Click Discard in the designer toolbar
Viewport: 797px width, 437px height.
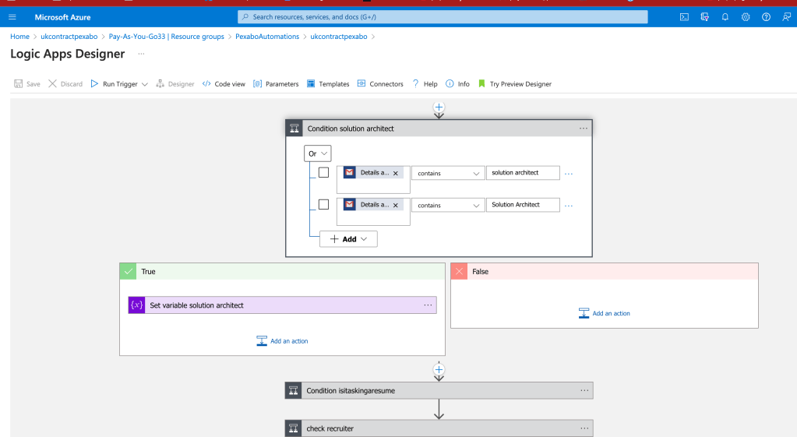click(65, 84)
